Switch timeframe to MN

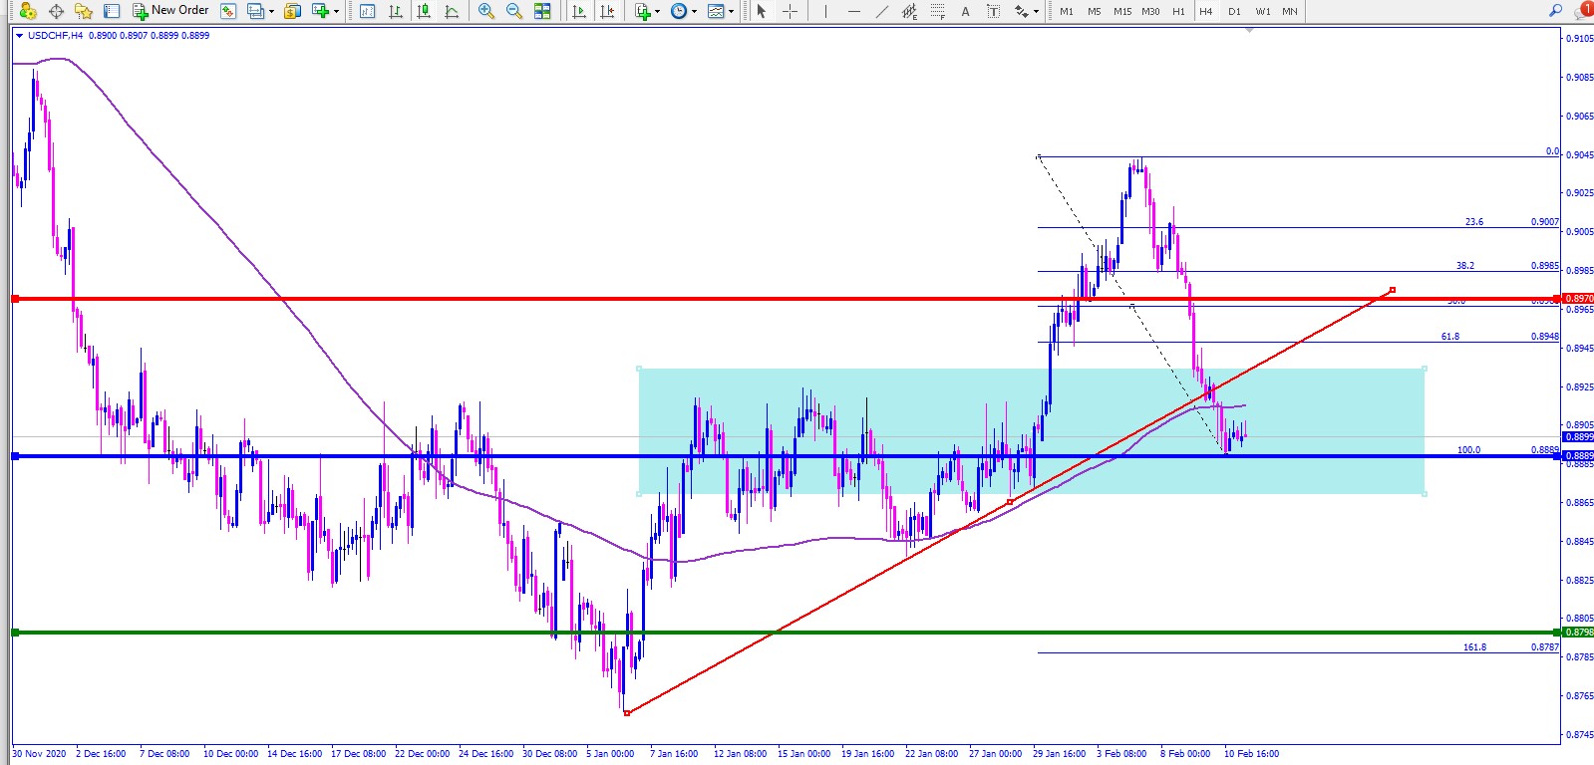pyautogui.click(x=1290, y=11)
